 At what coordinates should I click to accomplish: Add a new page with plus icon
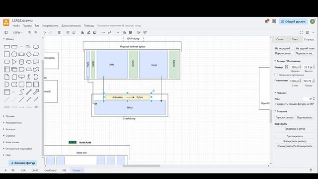click(x=5, y=170)
